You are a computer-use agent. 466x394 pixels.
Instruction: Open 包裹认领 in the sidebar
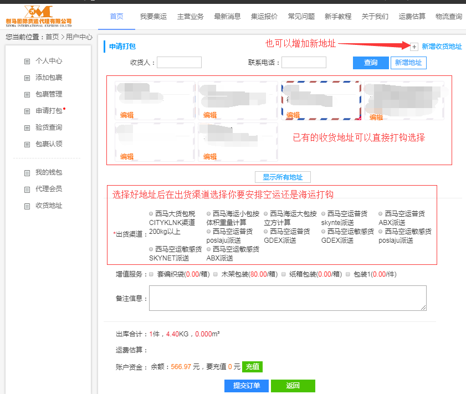pyautogui.click(x=49, y=144)
